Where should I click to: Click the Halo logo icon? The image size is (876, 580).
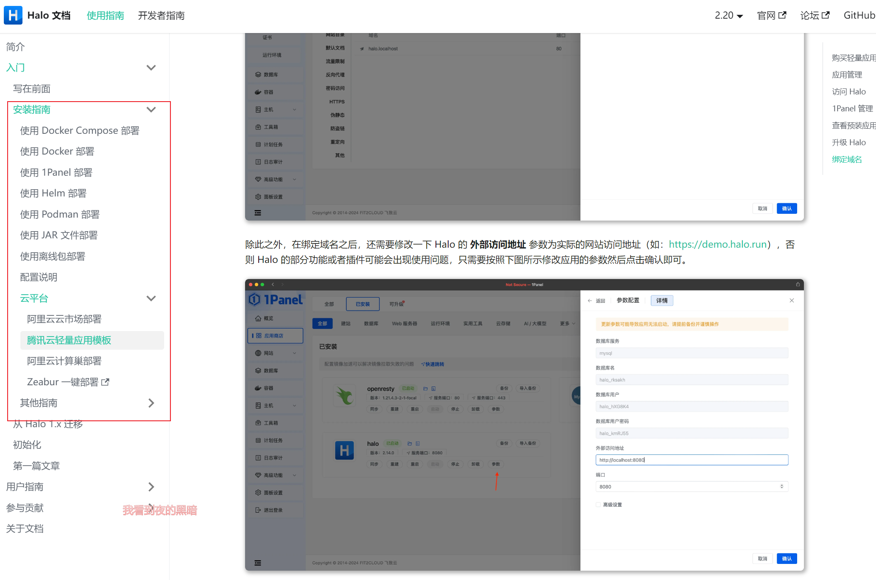[13, 15]
